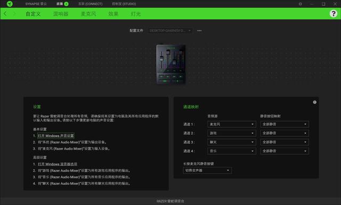Expand 通道 4 mute button mapping dropdown

pos(285,151)
